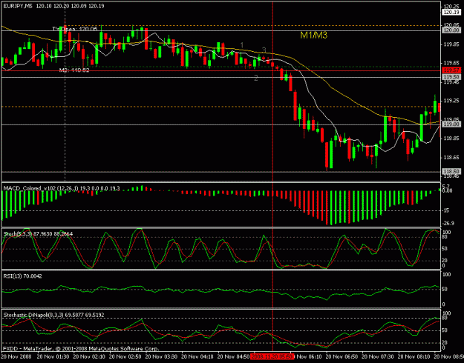
Task: Click the RSI(13) 70.0042 indicator label
Action: pyautogui.click(x=22, y=276)
